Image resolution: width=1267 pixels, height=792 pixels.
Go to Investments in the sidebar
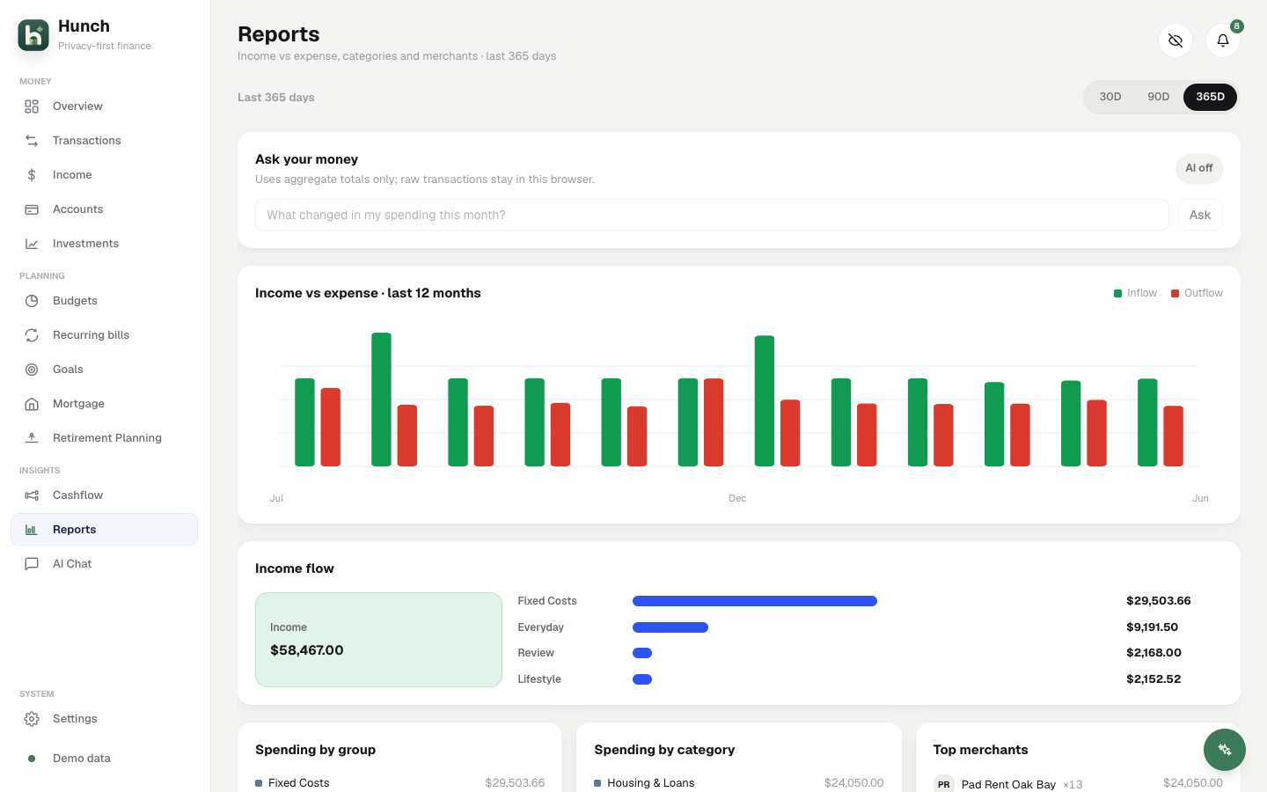tap(85, 244)
